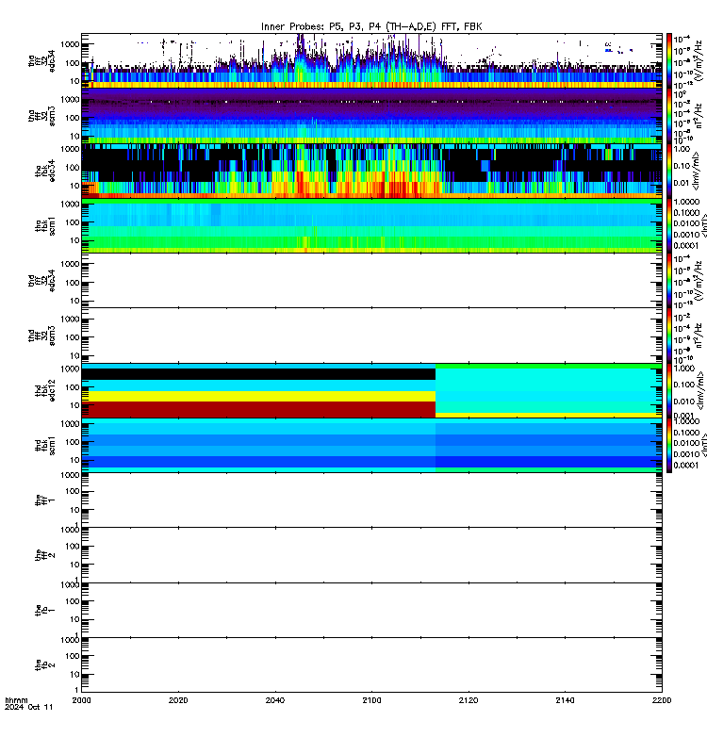The height and width of the screenshot is (754, 707).
Task: Click the "tha fbk scm1" panel axis label
Action: coord(45,226)
